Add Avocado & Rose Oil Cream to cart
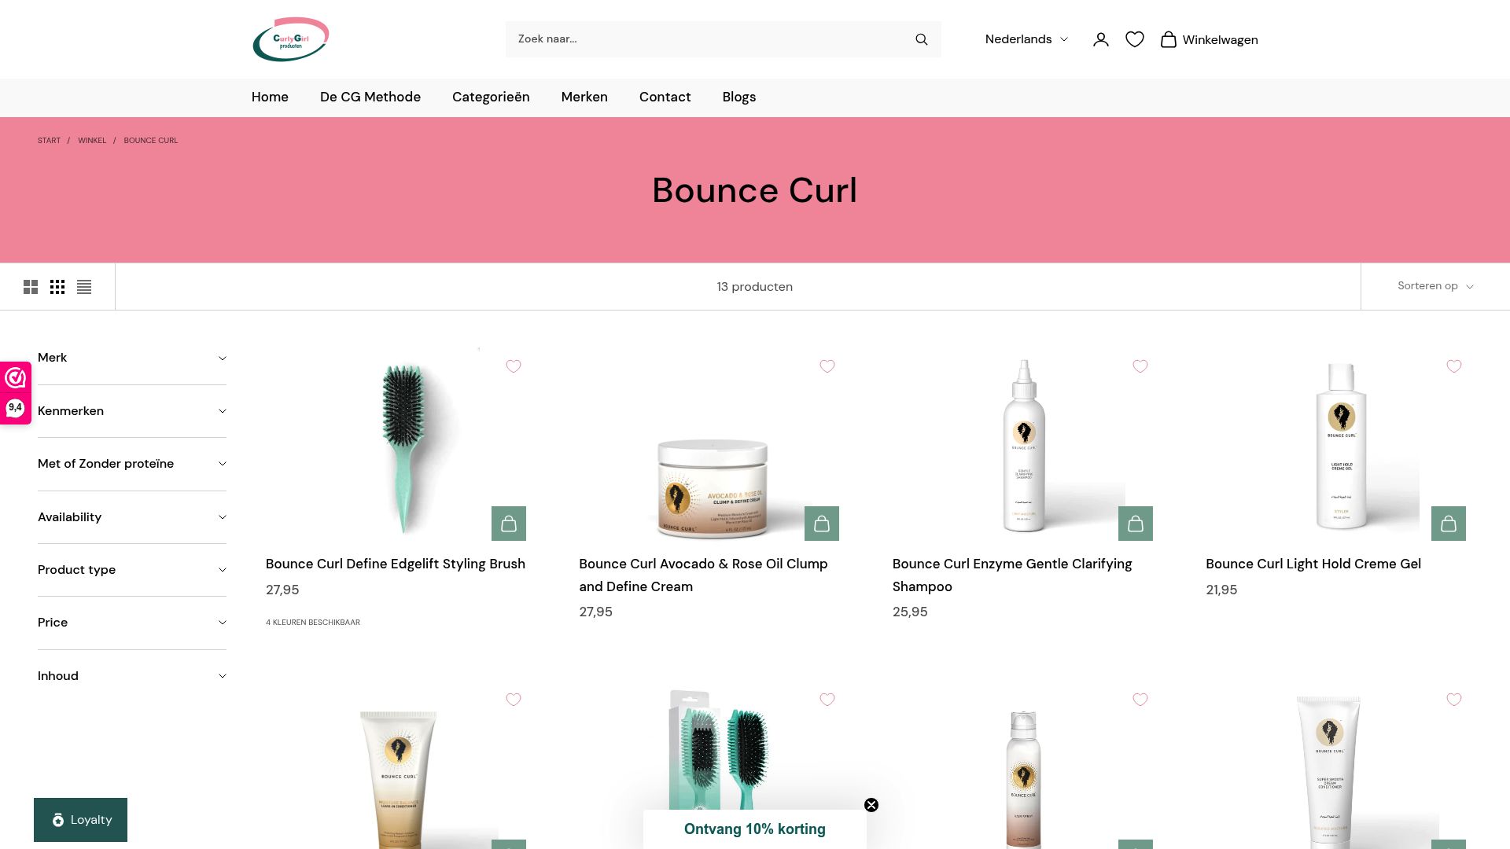Image resolution: width=1510 pixels, height=849 pixels. (822, 524)
